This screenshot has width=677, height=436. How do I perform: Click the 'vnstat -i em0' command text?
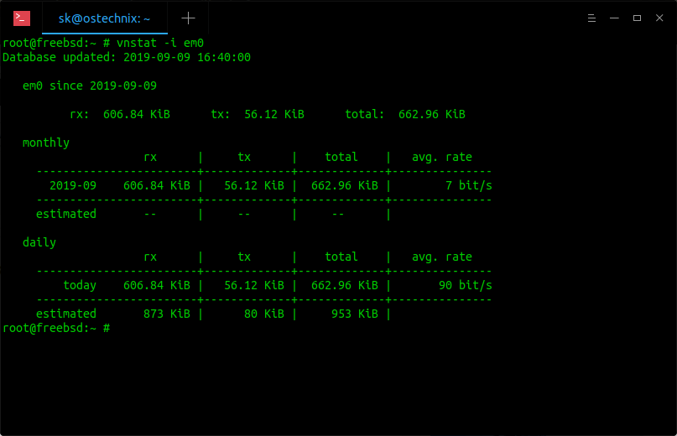pyautogui.click(x=160, y=43)
